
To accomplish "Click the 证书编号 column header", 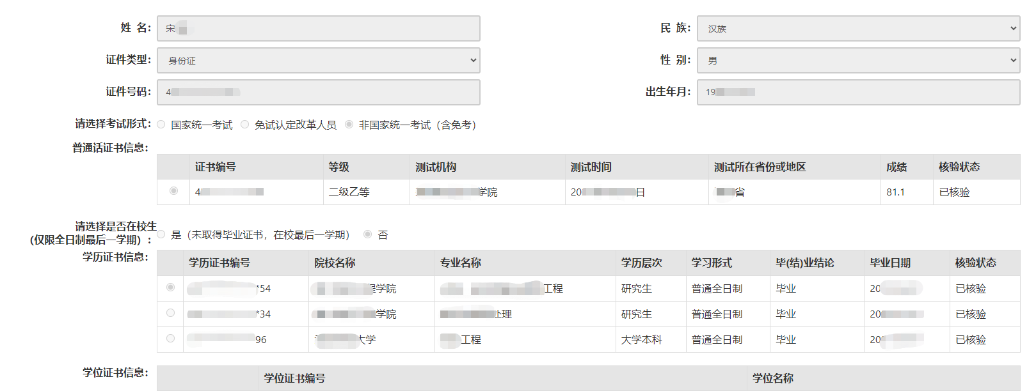I will pos(216,167).
